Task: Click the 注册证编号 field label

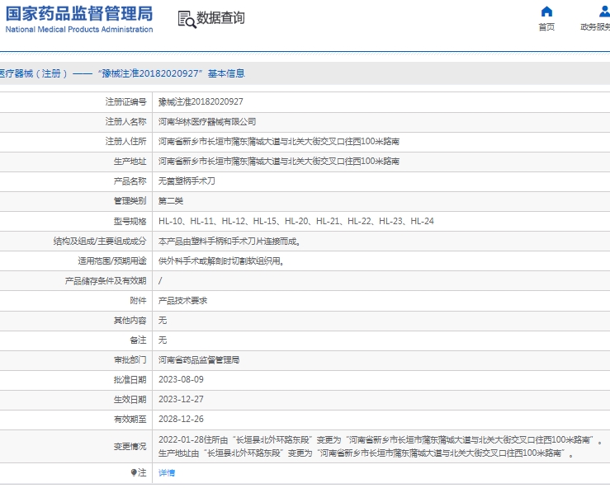Action: click(125, 101)
